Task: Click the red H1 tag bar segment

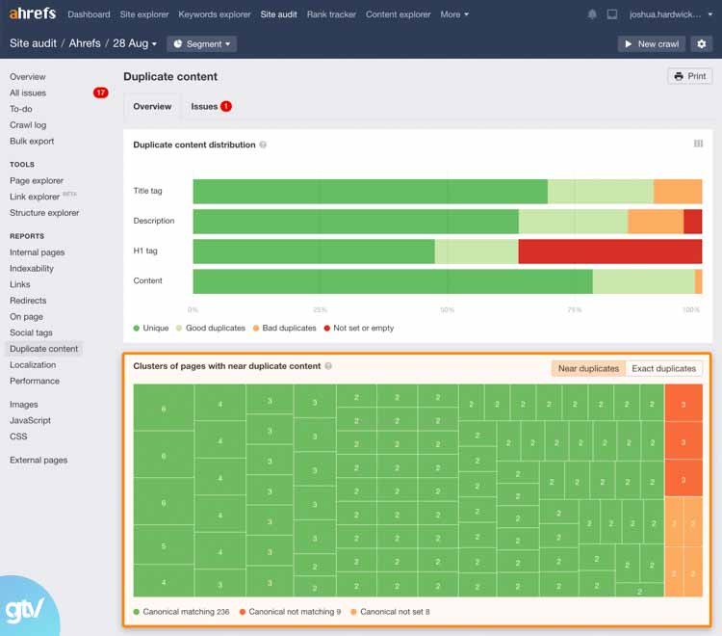Action: coord(609,252)
